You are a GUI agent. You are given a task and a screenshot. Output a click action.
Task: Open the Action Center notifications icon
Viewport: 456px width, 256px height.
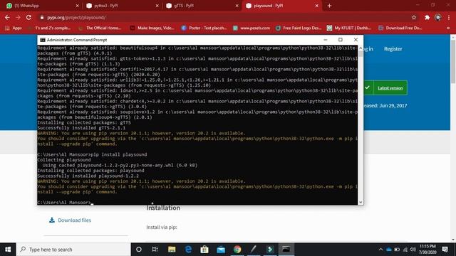click(x=445, y=250)
